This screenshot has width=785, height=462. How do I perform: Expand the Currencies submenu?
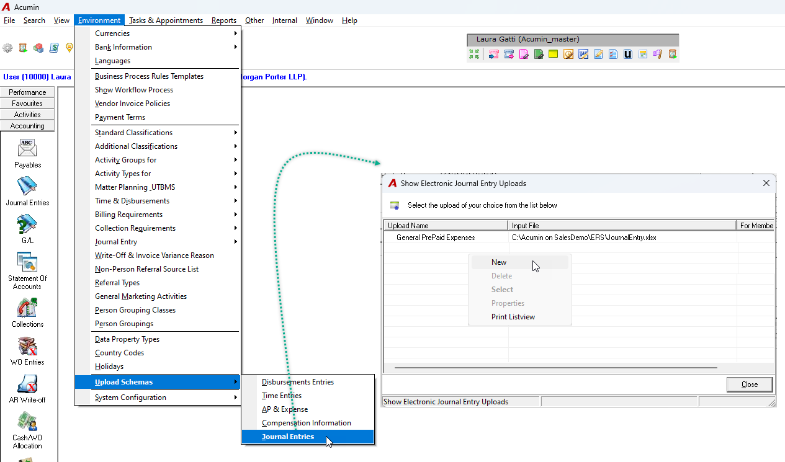[x=158, y=33]
